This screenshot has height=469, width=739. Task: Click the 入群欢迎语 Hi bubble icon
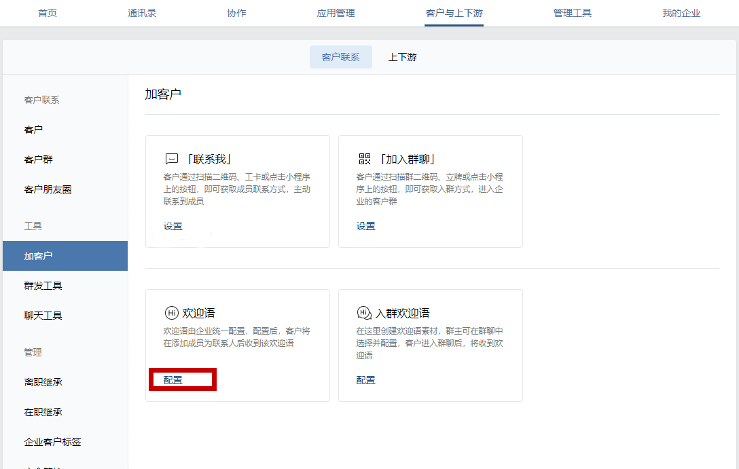(x=364, y=313)
